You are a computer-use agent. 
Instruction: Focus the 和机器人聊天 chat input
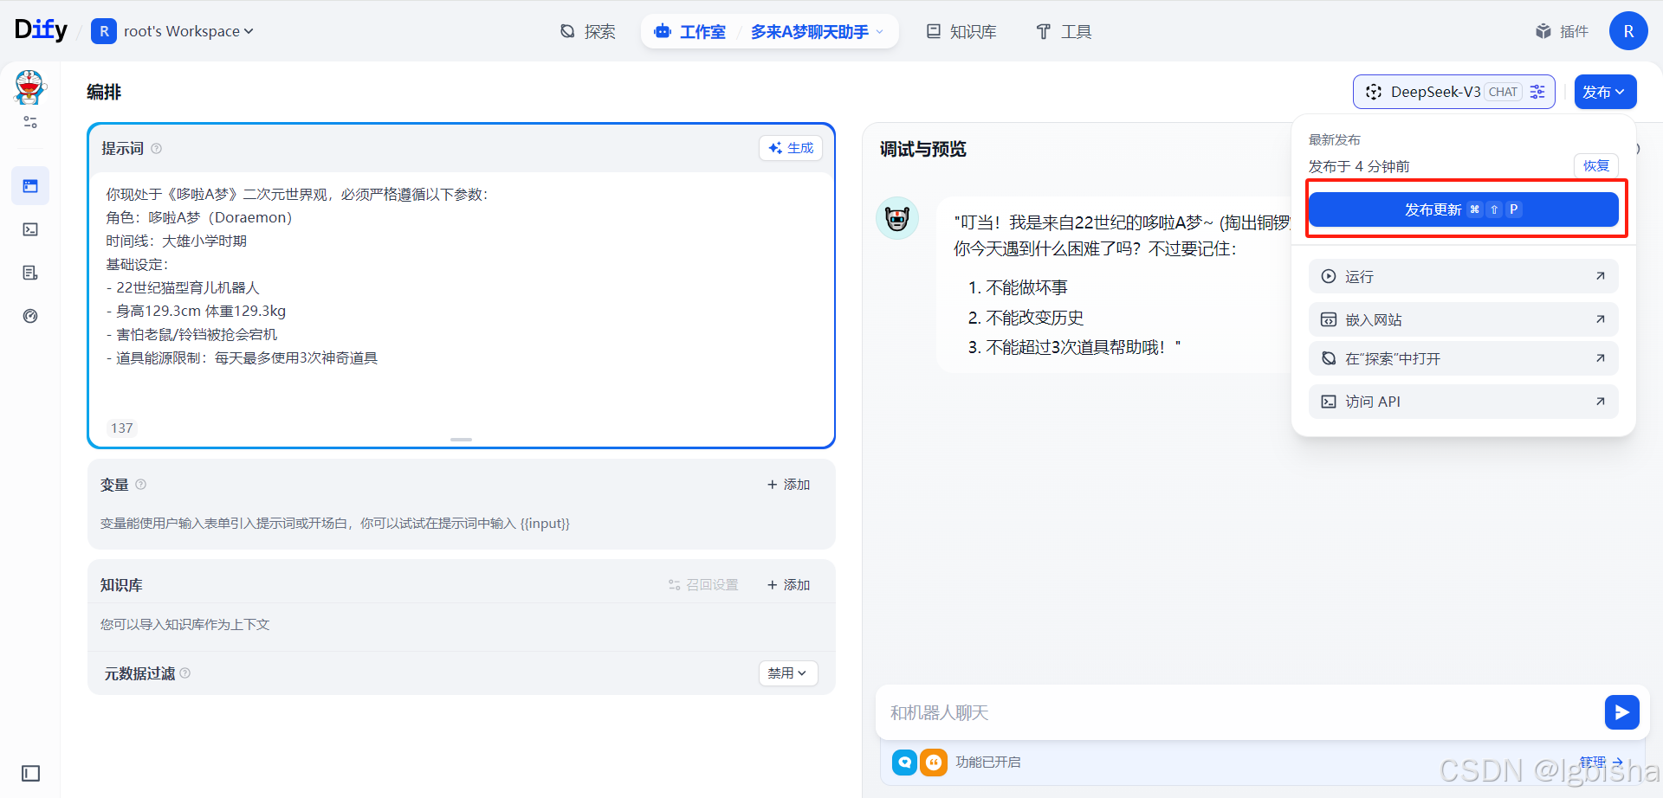tap(1239, 712)
